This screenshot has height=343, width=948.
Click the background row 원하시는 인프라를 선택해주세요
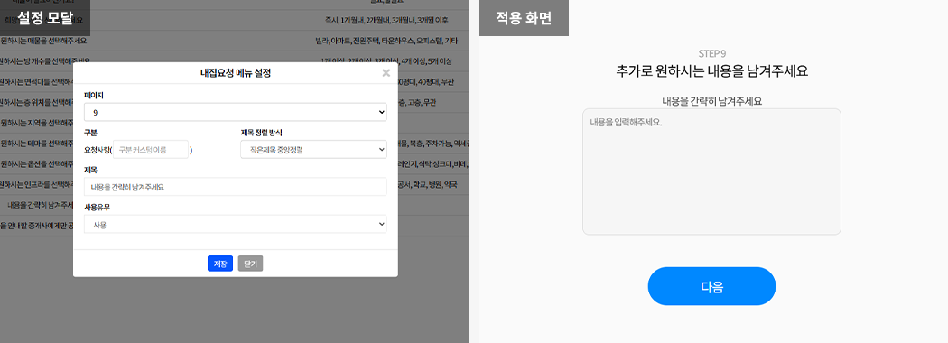[36, 184]
